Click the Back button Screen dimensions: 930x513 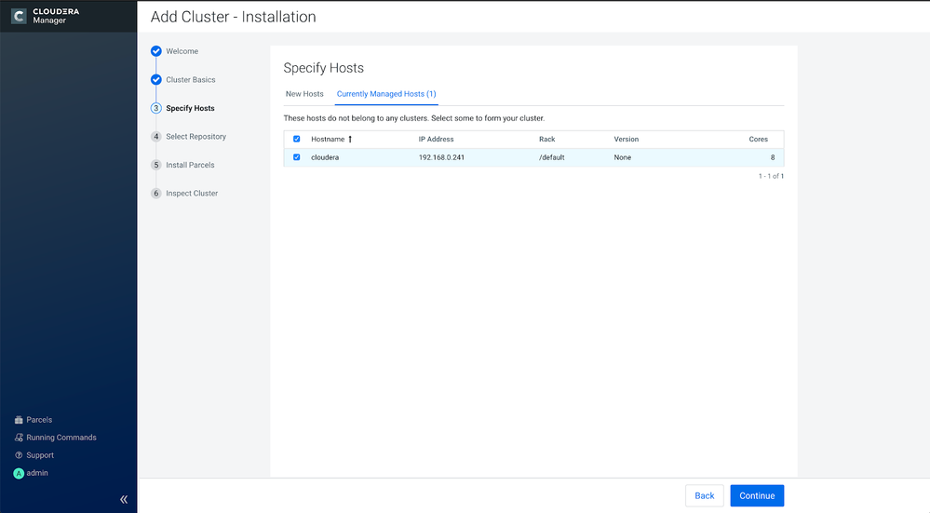[x=705, y=496]
